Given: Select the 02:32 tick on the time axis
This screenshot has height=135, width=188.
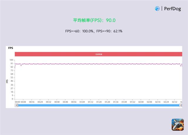Looking at the screenshot, I should (x=174, y=102).
